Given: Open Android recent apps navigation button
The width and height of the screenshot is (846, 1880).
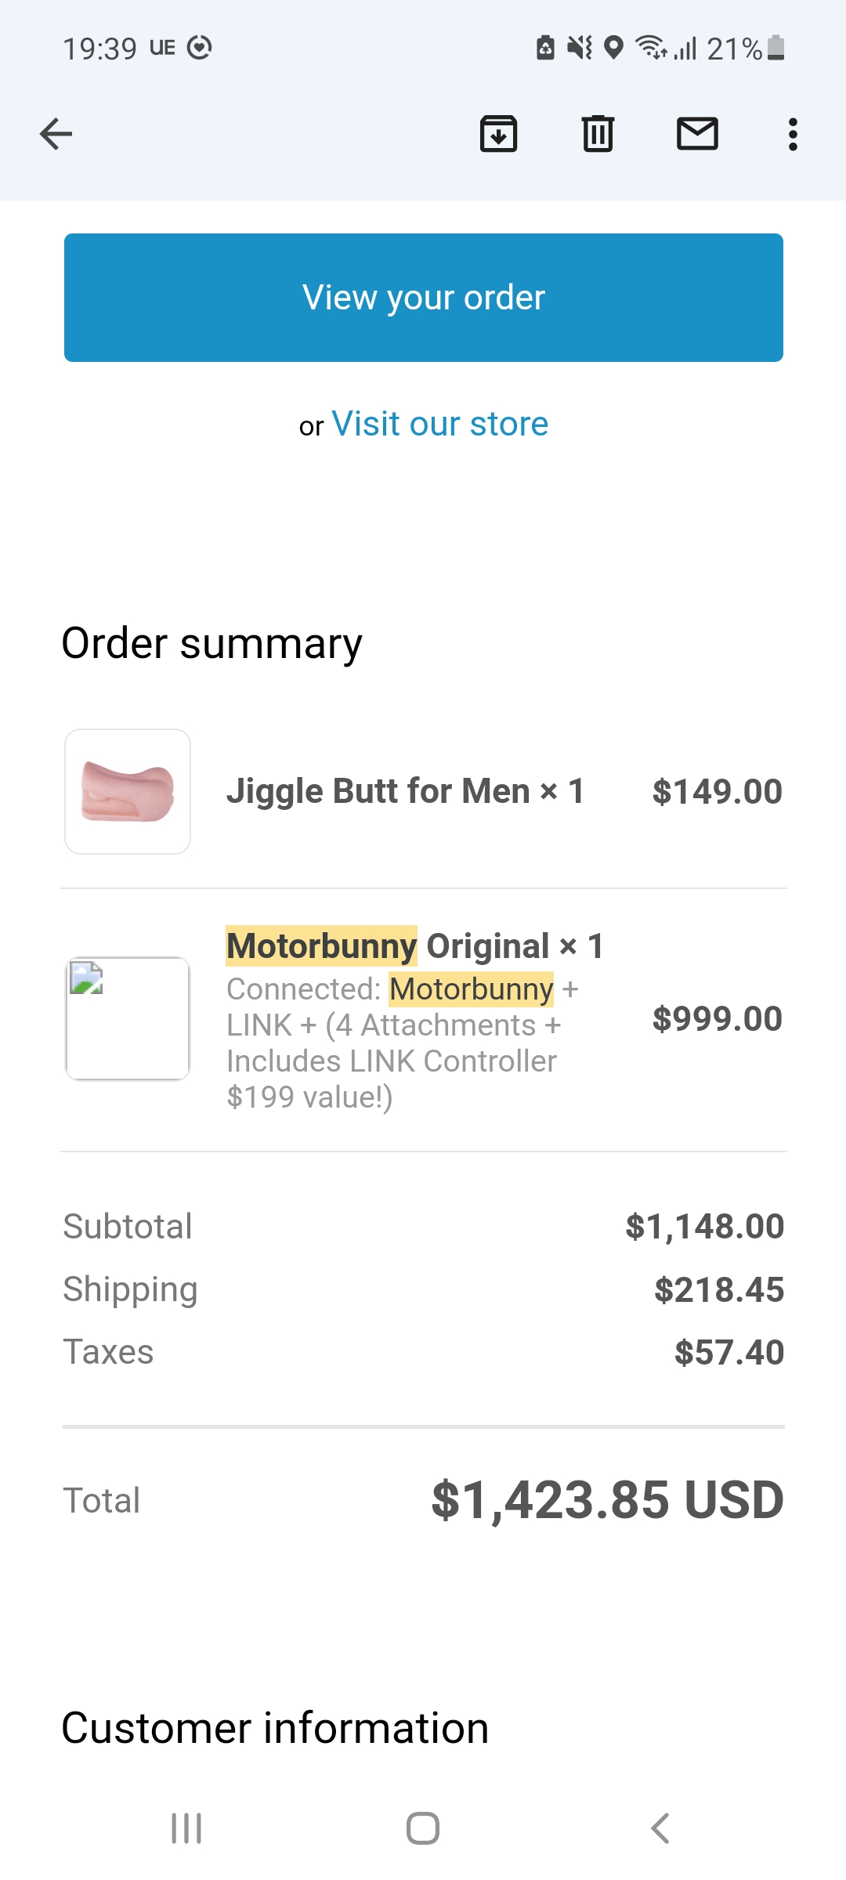Looking at the screenshot, I should pos(186,1828).
